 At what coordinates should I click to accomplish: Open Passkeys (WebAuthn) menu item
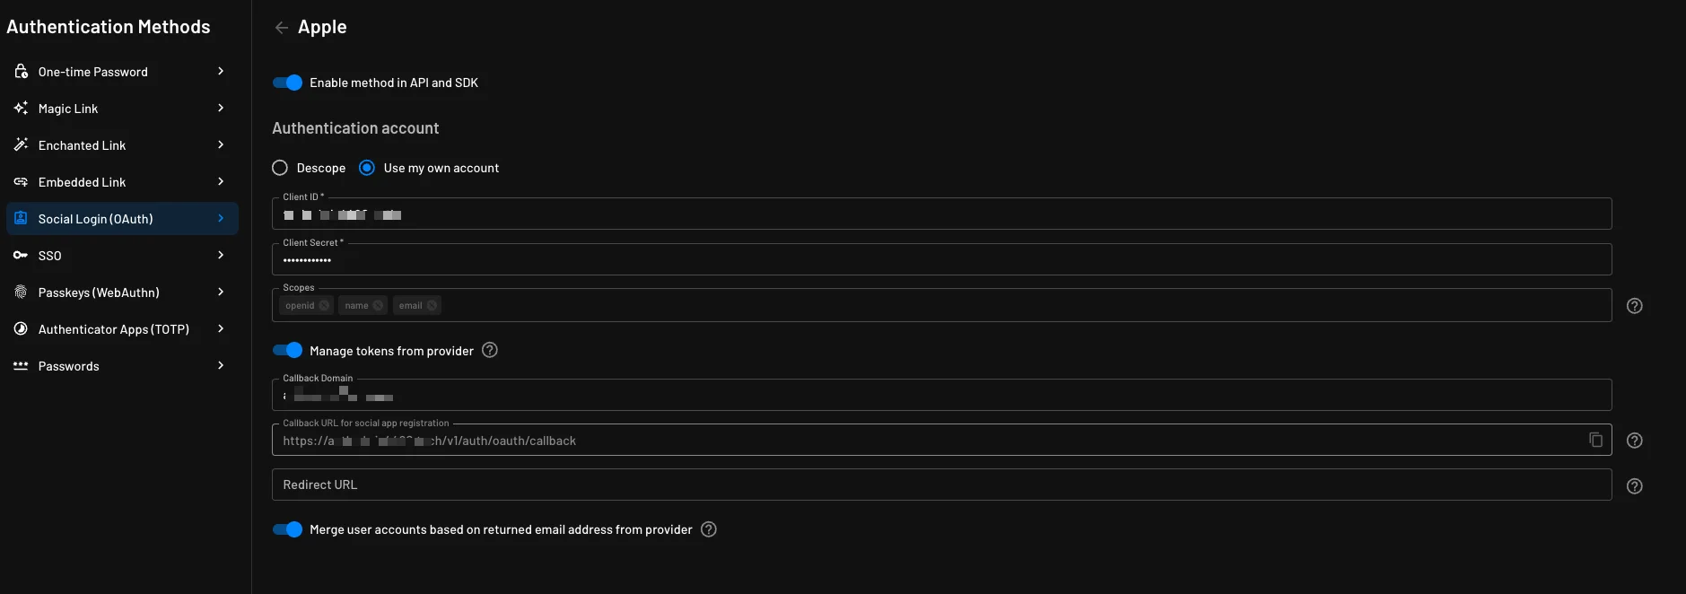(x=99, y=293)
